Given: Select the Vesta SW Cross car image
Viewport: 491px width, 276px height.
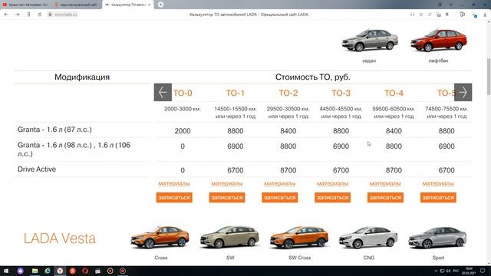Looking at the screenshot, I should coord(299,237).
